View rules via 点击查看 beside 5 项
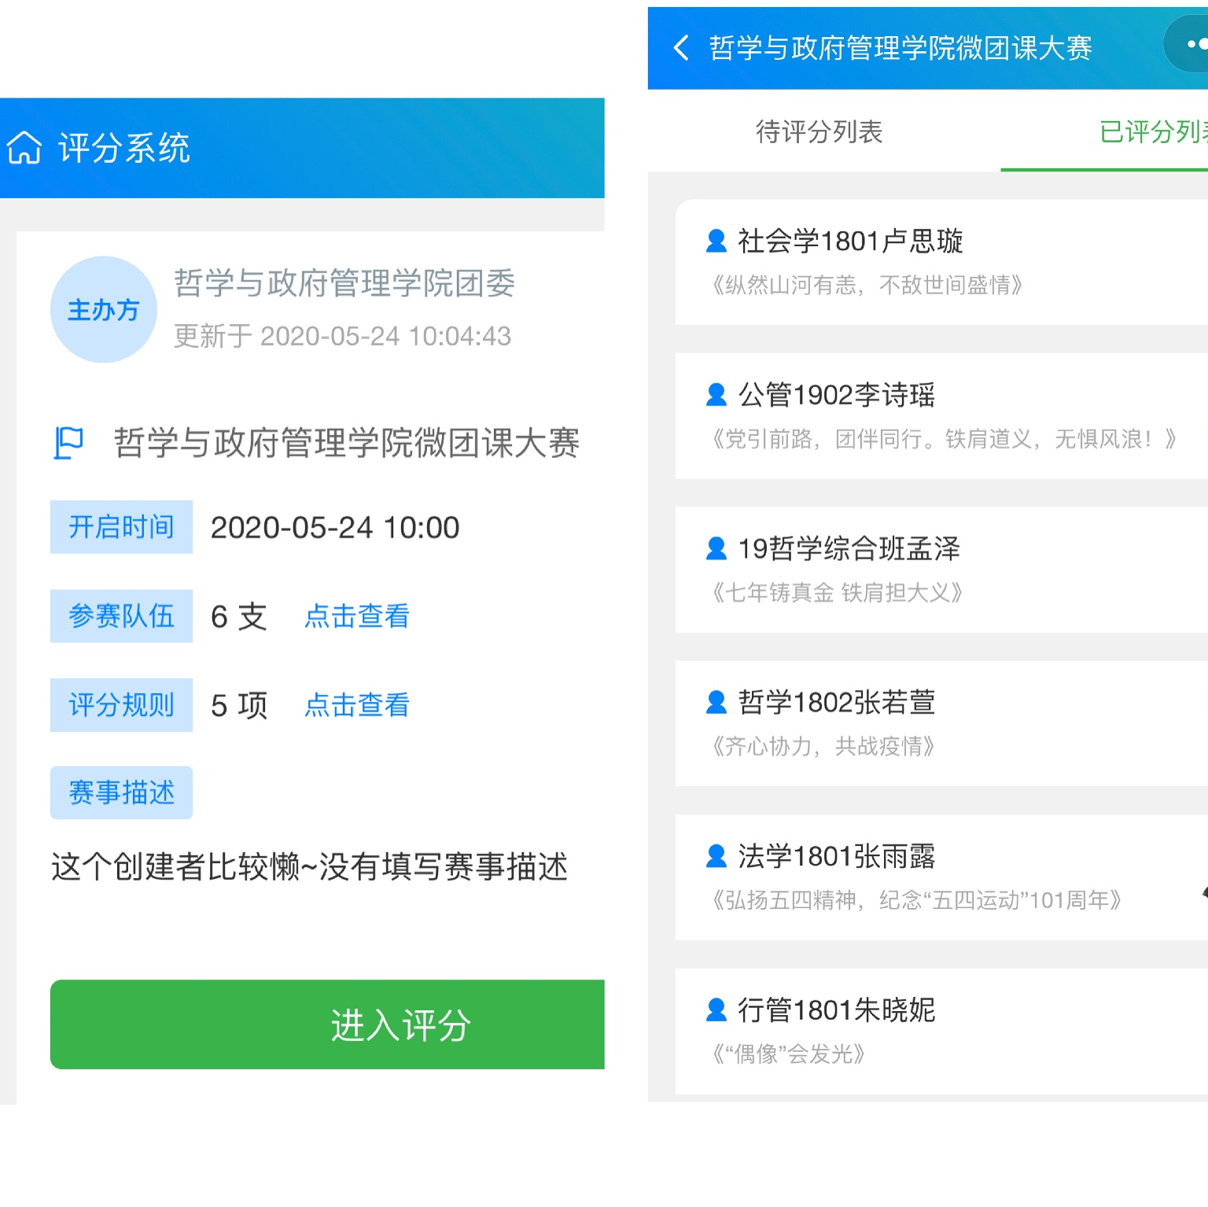Image resolution: width=1208 pixels, height=1207 pixels. 357,705
